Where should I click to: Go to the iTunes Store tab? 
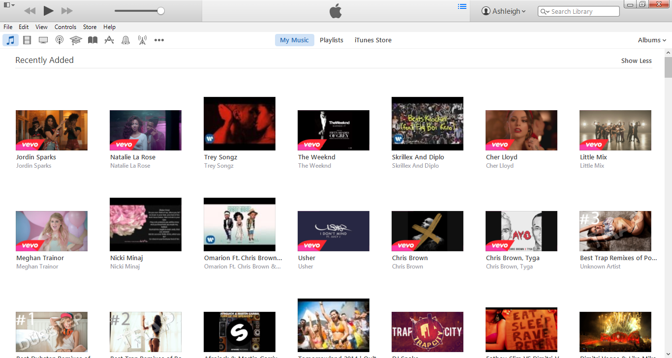click(373, 40)
